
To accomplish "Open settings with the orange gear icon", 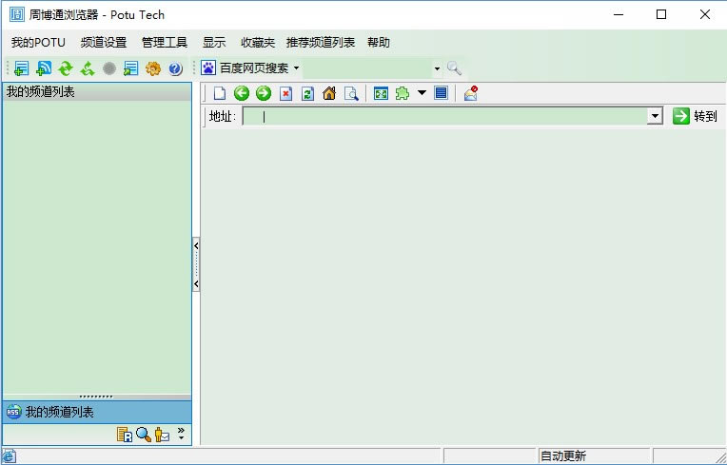I will coord(153,68).
